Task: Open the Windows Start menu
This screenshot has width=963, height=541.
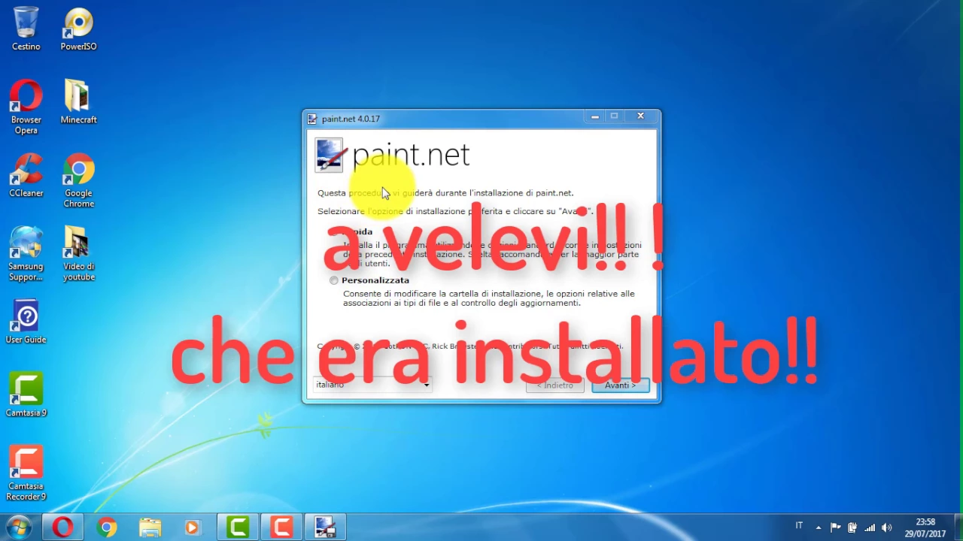Action: point(19,527)
